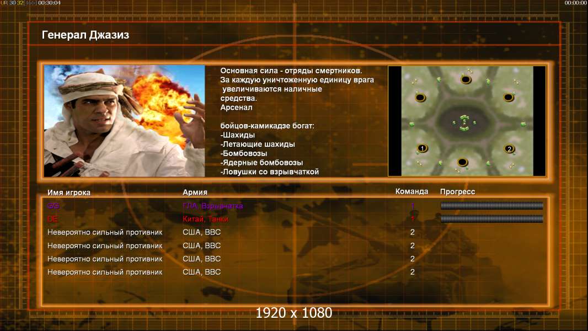This screenshot has height=331, width=588.
Task: Click the team number in SG's row
Action: tap(413, 206)
